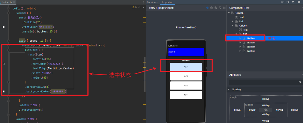The width and height of the screenshot is (303, 123).
Task: Expand the last ListItem node arrow
Action: coord(240,51)
